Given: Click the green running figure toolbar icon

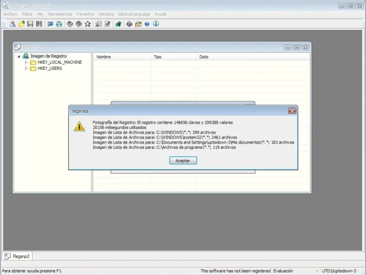Looking at the screenshot, I should (x=118, y=24).
